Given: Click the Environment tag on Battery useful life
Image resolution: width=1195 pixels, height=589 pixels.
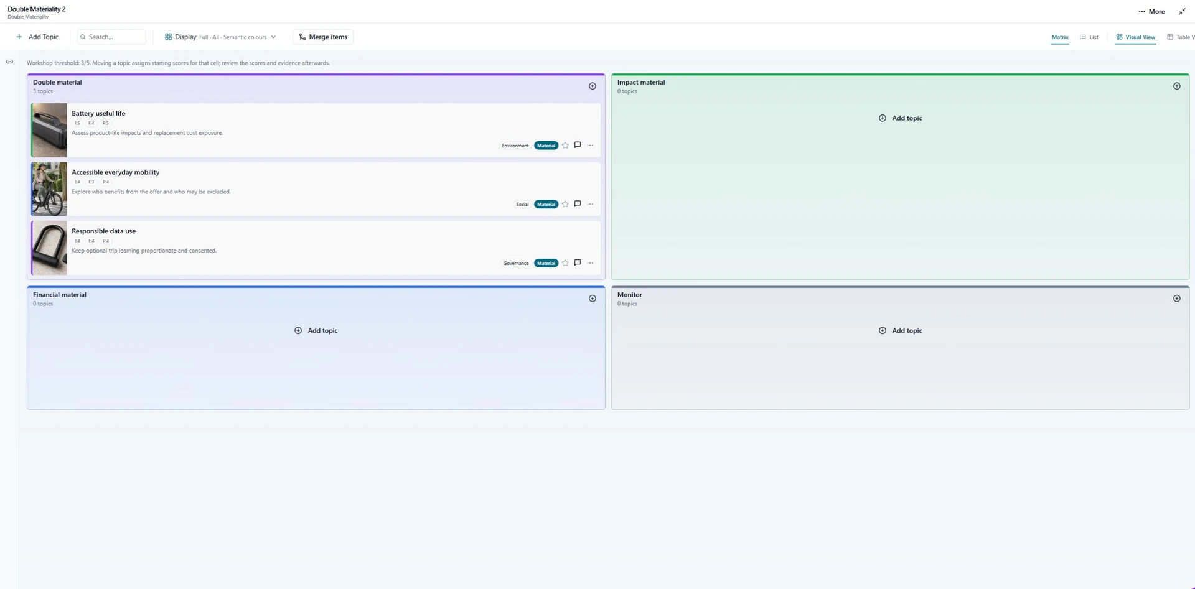Looking at the screenshot, I should coord(515,146).
